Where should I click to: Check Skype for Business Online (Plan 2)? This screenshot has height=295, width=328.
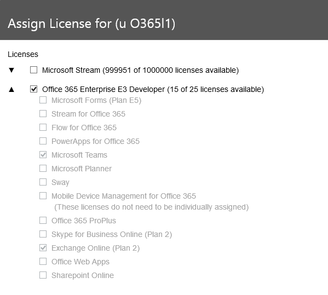[43, 234]
